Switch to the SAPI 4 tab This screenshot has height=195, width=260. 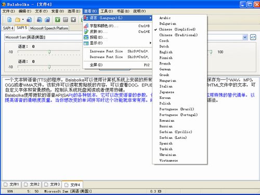pyautogui.click(x=8, y=28)
